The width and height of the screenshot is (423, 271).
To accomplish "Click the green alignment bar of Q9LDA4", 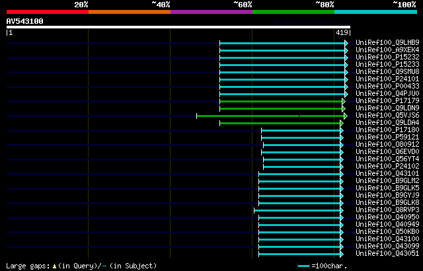I will point(280,123).
